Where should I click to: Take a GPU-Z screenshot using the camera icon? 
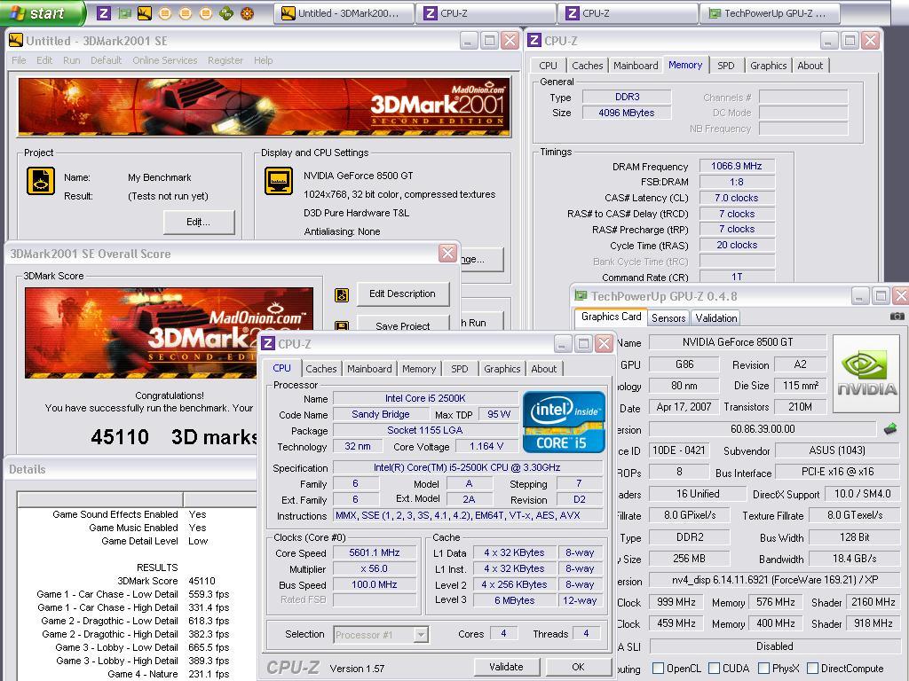click(897, 317)
